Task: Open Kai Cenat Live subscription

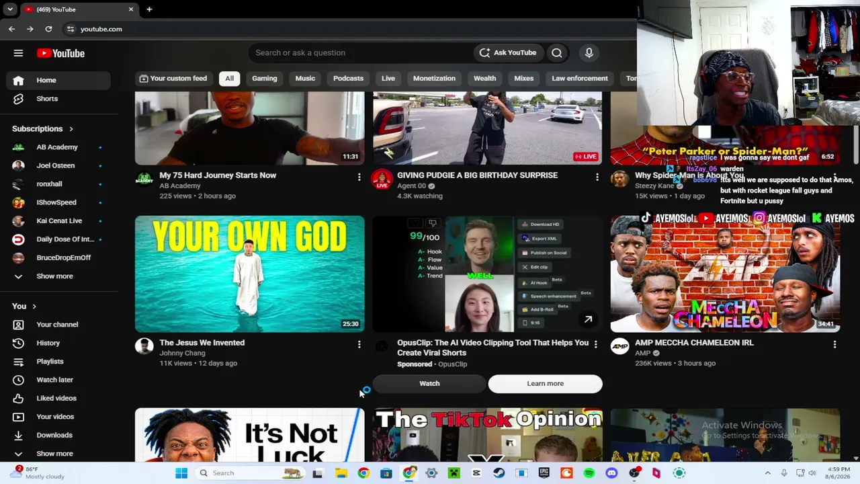Action: [x=58, y=220]
